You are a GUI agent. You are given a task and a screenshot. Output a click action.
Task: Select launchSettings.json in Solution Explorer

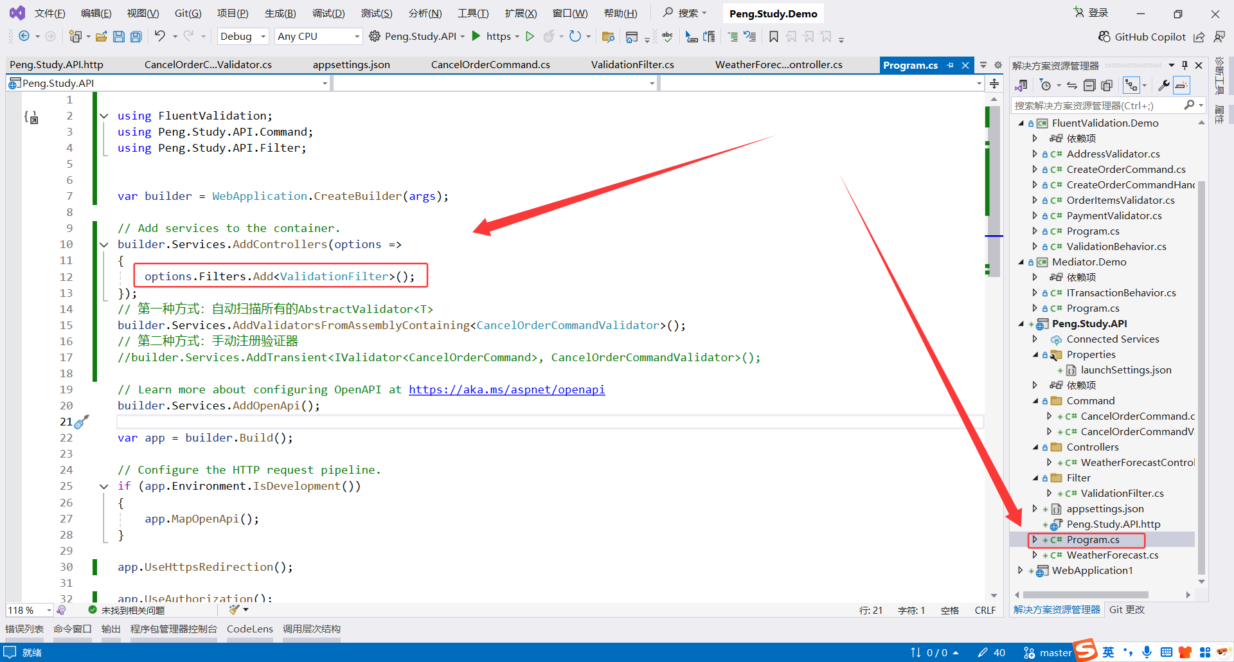click(x=1125, y=370)
